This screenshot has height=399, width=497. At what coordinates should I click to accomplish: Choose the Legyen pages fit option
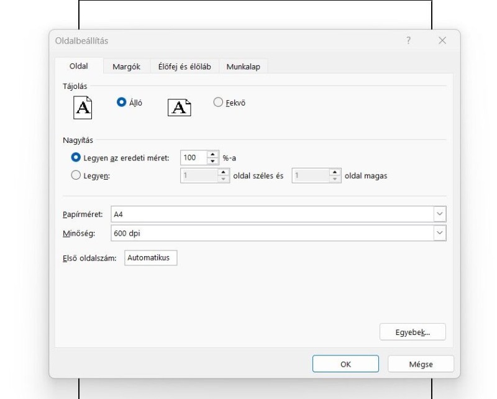coord(76,175)
